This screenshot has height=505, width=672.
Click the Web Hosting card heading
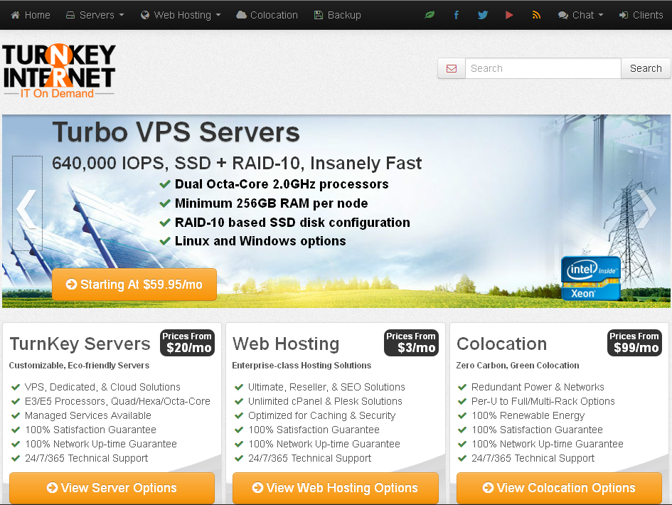286,344
